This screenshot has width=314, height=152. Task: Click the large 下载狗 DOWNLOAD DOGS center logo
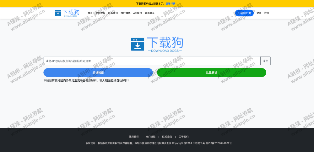(157, 45)
